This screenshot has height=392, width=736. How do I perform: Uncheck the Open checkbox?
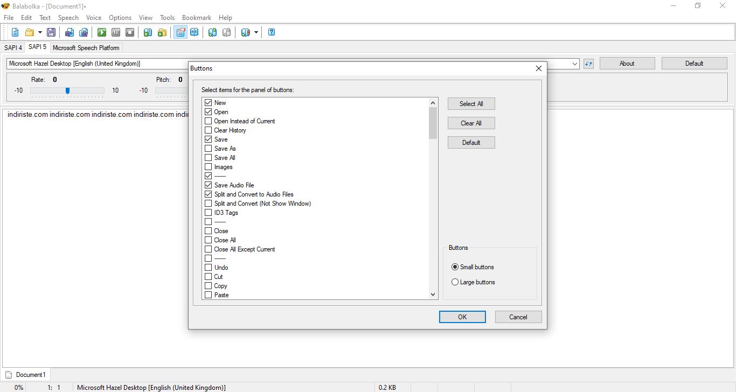(209, 112)
